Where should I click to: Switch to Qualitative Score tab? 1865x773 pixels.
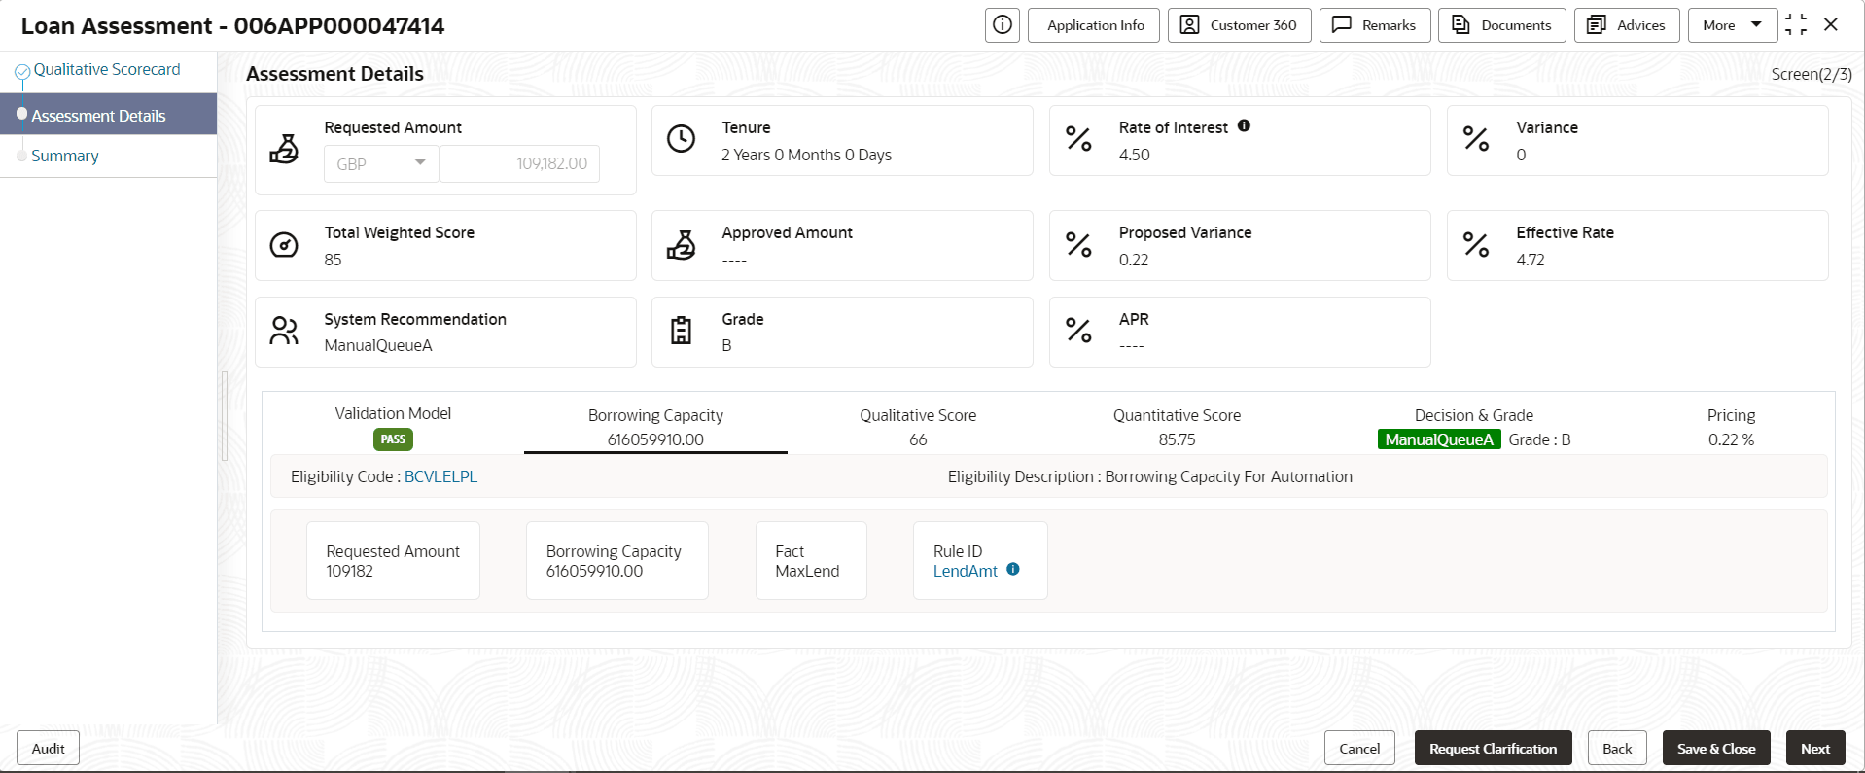[917, 427]
